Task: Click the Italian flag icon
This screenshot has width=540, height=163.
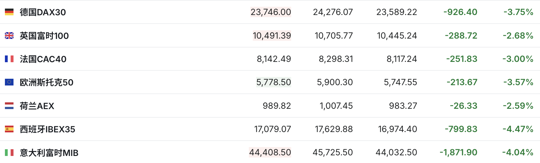Action: (9, 152)
